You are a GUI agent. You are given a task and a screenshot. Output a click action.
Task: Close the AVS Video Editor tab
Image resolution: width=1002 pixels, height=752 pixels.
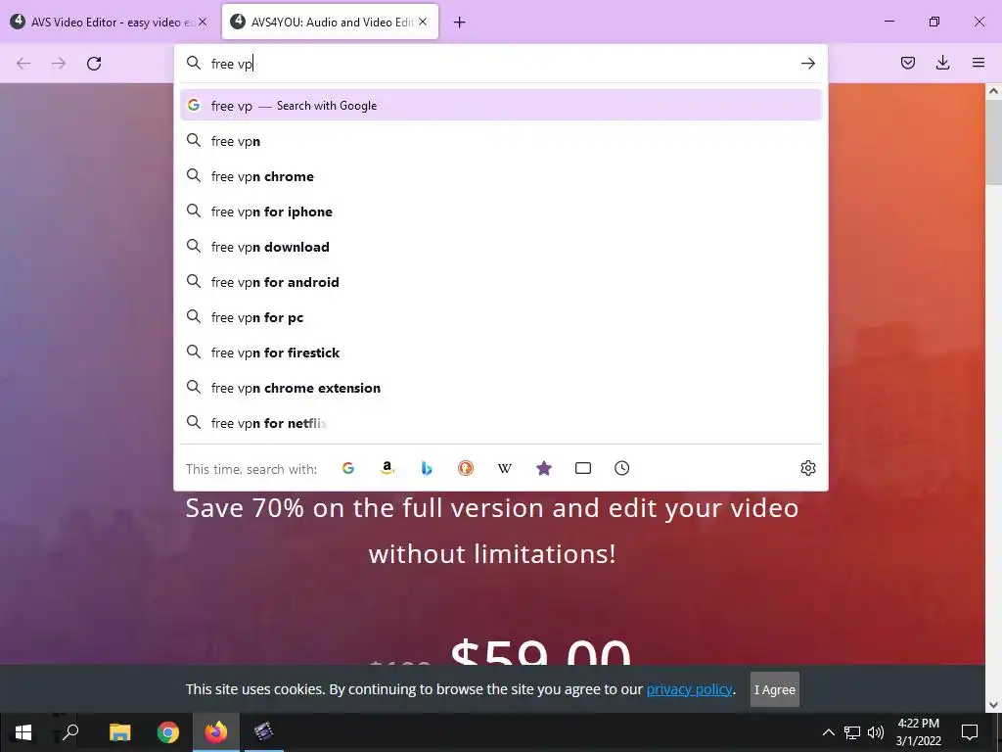tap(203, 22)
